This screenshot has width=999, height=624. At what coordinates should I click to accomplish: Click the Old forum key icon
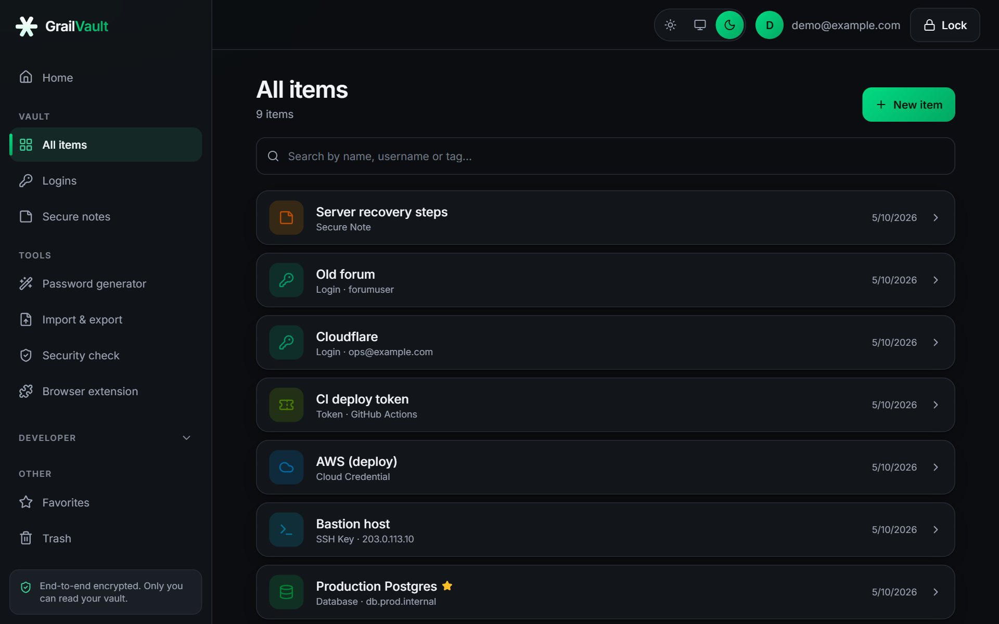[x=286, y=280]
